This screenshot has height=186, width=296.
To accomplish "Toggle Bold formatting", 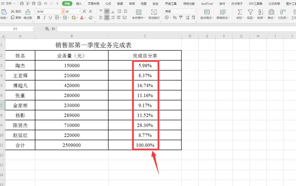I will click(x=39, y=18).
